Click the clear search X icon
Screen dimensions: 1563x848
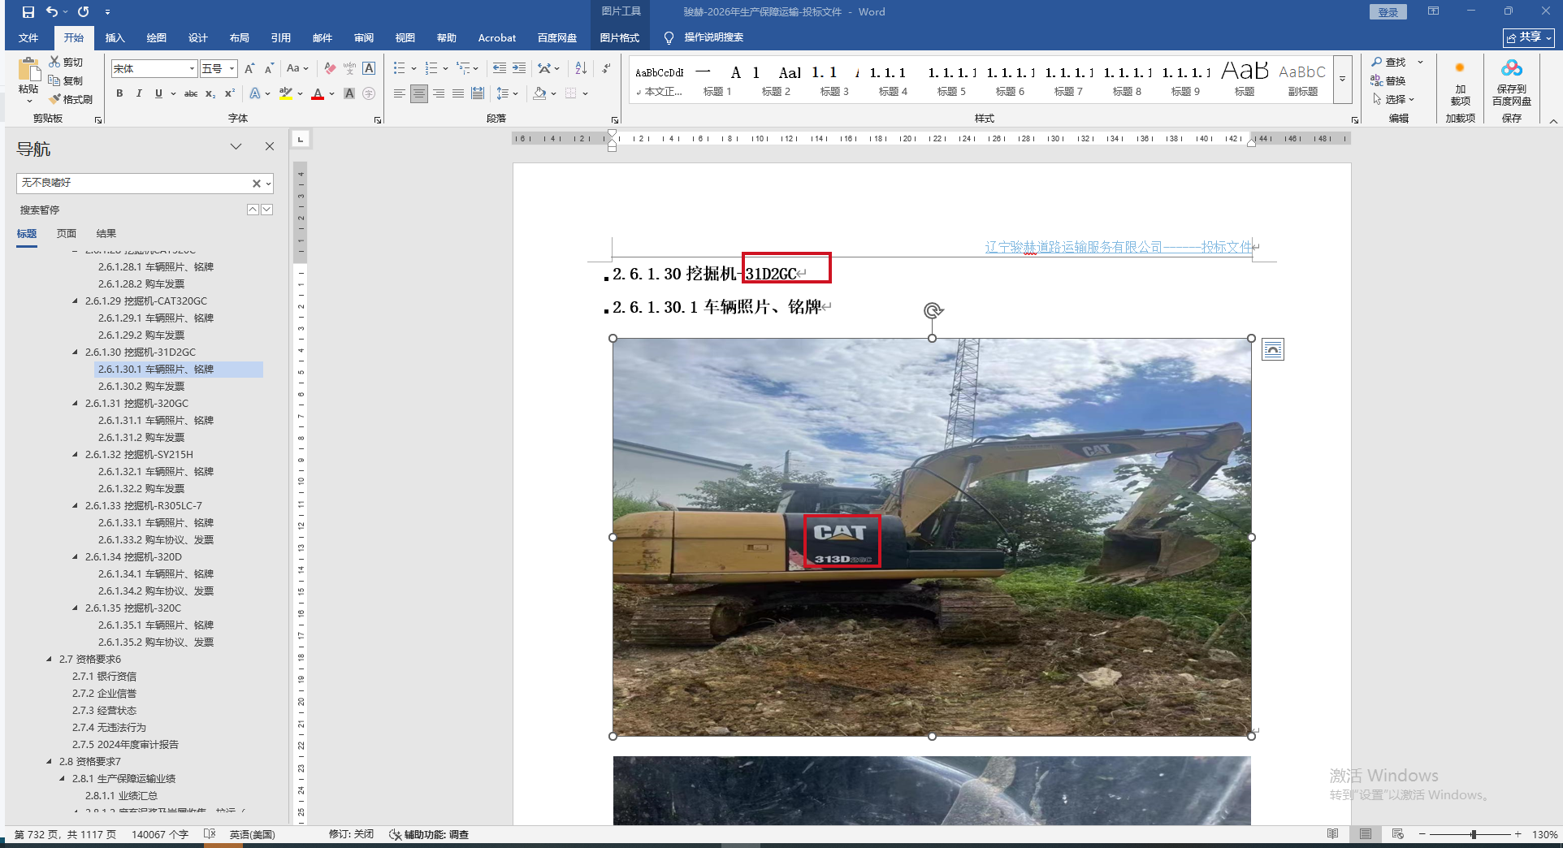(256, 184)
